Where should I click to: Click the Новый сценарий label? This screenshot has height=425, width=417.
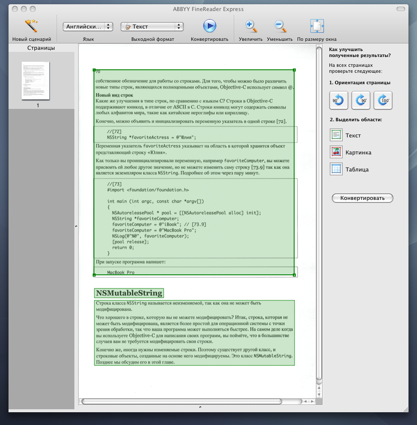point(32,39)
